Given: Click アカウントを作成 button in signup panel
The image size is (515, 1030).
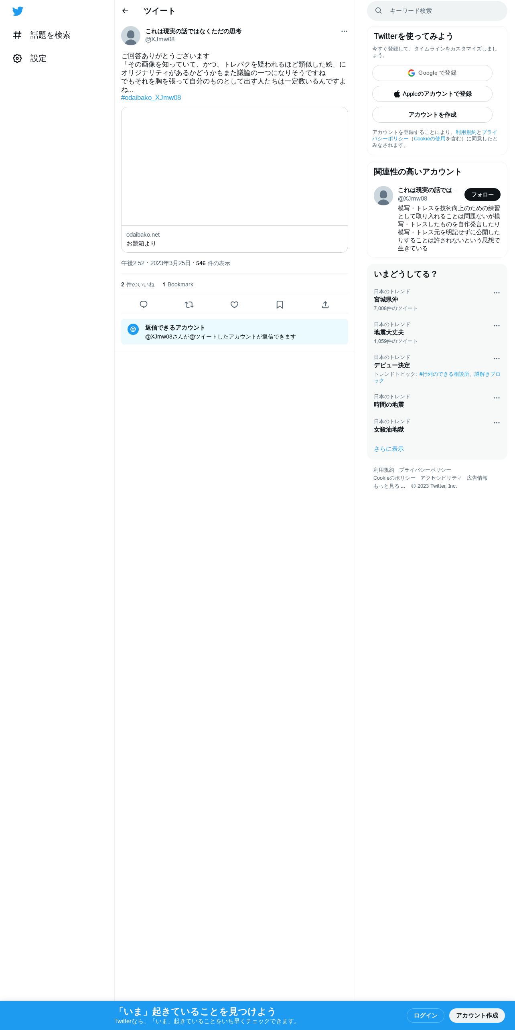Looking at the screenshot, I should [x=432, y=115].
